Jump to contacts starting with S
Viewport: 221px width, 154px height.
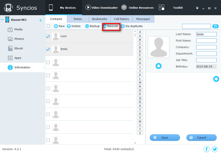click(x=140, y=106)
